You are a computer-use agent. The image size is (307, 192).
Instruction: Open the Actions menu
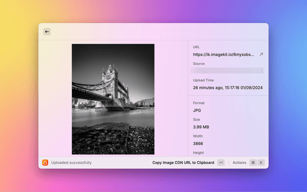tap(239, 163)
